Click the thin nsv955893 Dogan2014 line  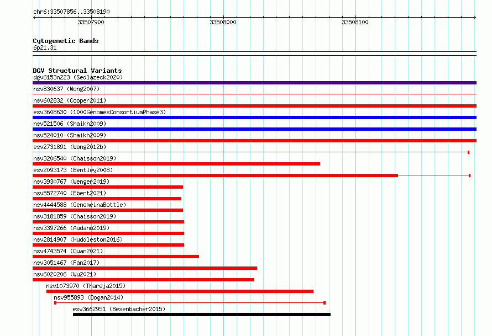tap(190, 303)
